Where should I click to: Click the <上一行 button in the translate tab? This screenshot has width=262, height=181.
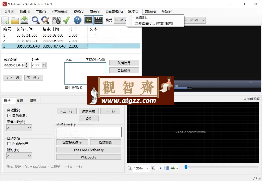pyautogui.click(x=67, y=111)
